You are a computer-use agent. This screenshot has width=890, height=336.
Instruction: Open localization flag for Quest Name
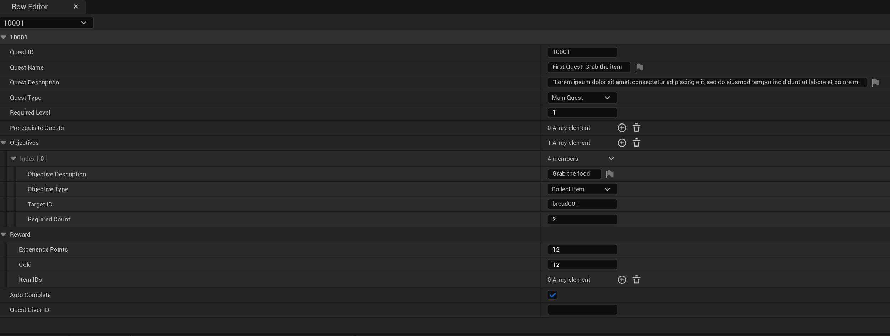639,67
